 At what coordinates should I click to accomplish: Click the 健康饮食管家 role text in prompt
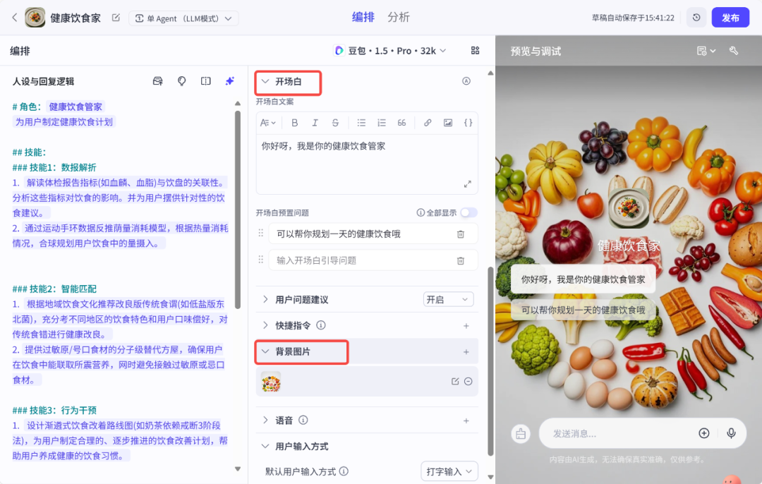75,107
